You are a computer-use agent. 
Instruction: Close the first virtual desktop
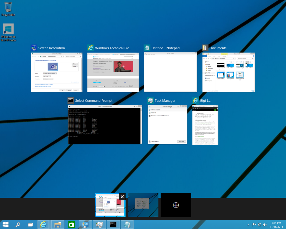click(x=122, y=197)
